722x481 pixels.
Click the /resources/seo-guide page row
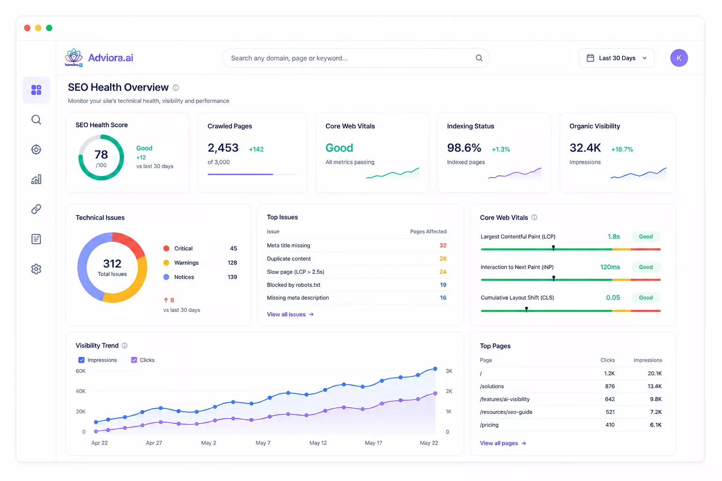coord(573,412)
